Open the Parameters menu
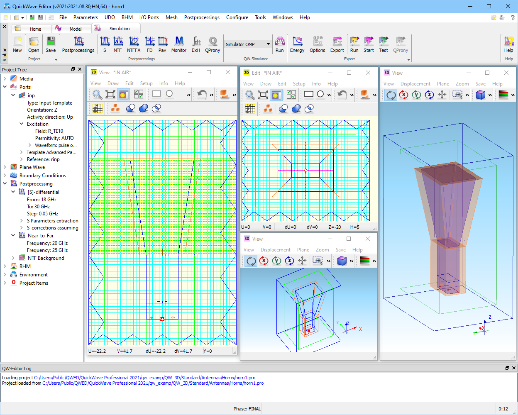This screenshot has height=415, width=518. click(x=86, y=17)
